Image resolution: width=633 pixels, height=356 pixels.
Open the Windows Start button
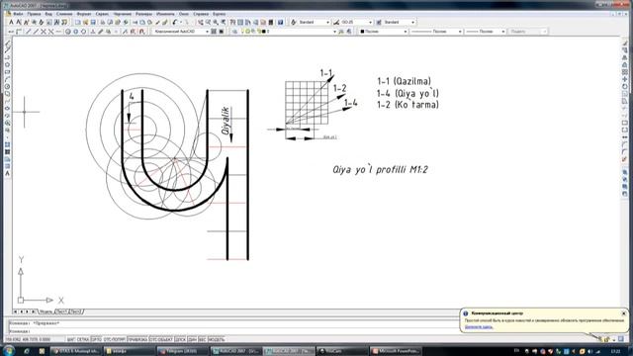point(8,350)
